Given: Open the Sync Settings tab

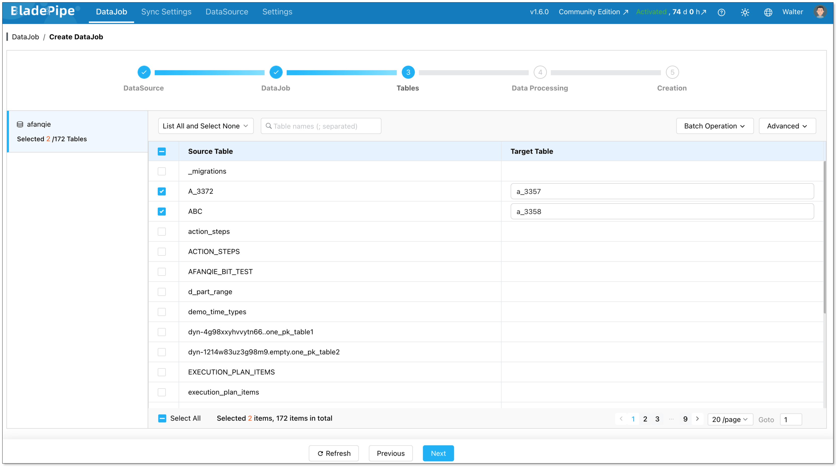Looking at the screenshot, I should coord(166,12).
